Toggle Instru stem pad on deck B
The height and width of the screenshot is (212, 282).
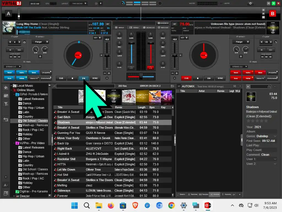click(248, 73)
